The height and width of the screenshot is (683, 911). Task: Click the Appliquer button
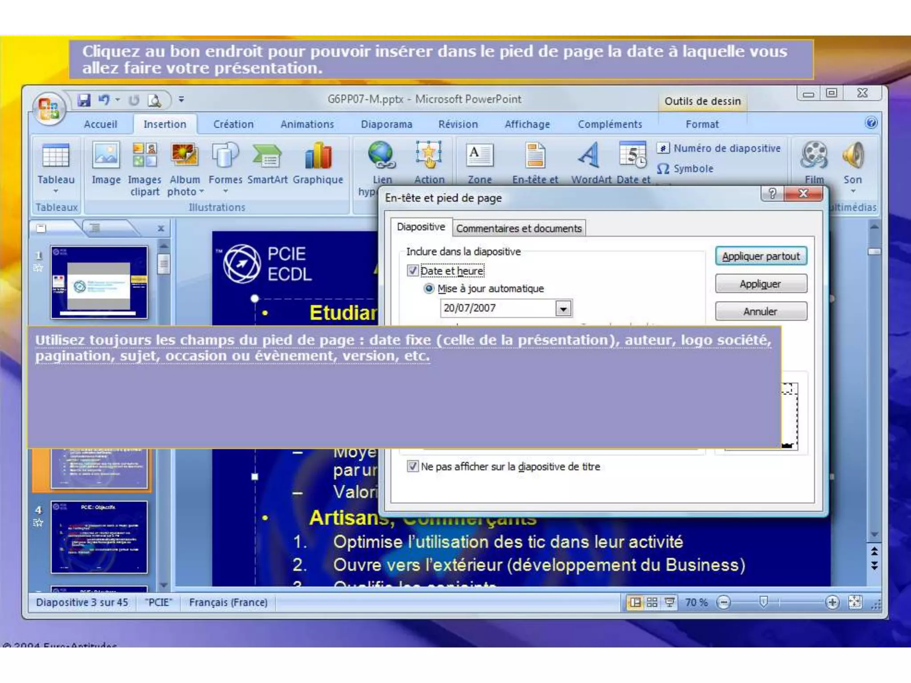pyautogui.click(x=761, y=284)
